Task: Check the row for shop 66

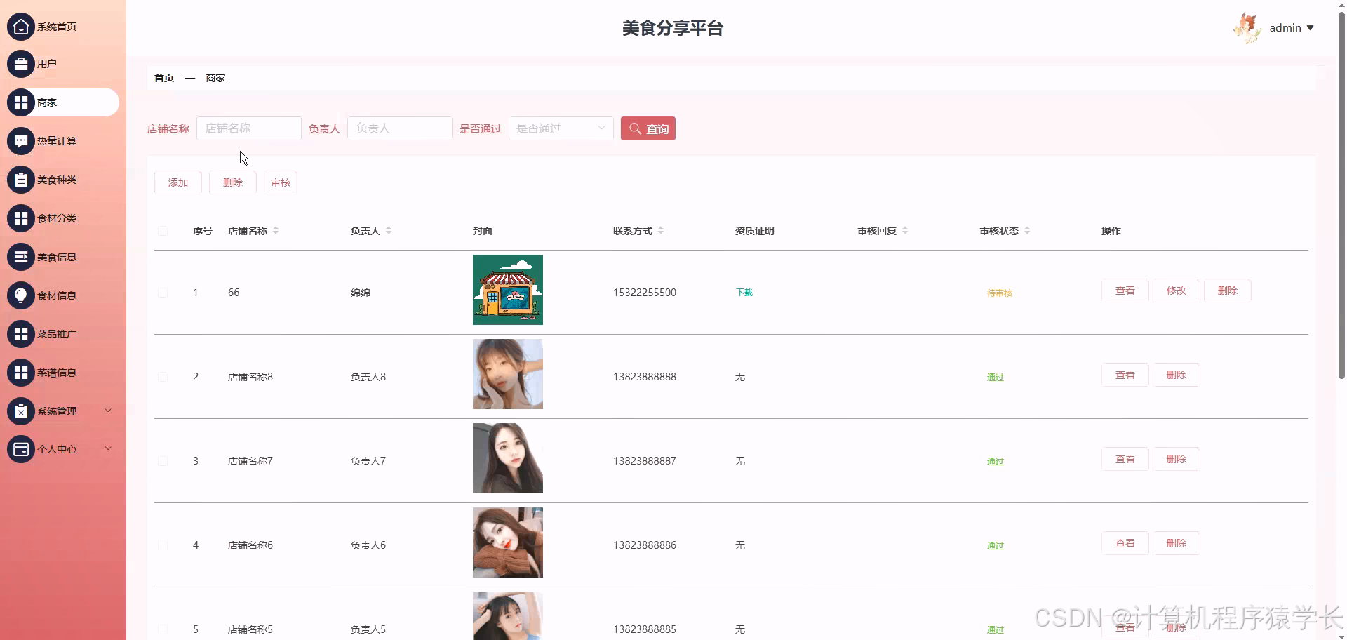Action: tap(163, 293)
